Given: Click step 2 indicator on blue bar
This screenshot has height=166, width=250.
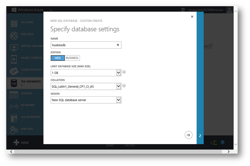Looking at the screenshot, I should pyautogui.click(x=200, y=136).
